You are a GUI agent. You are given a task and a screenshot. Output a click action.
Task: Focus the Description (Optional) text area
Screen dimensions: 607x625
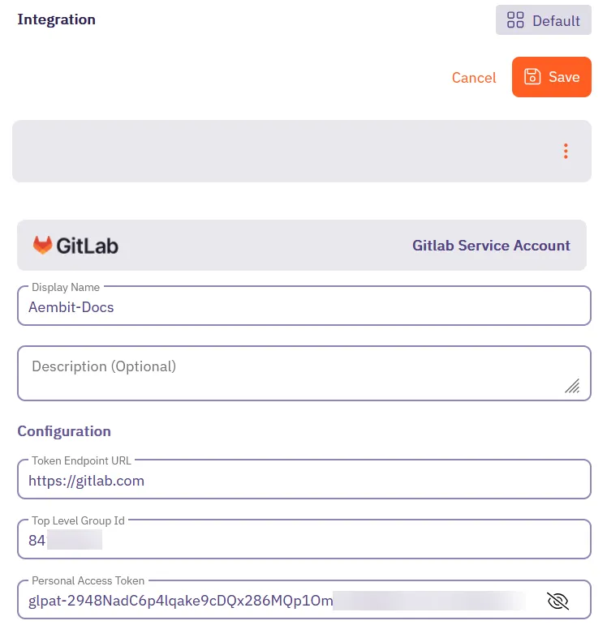click(x=292, y=373)
